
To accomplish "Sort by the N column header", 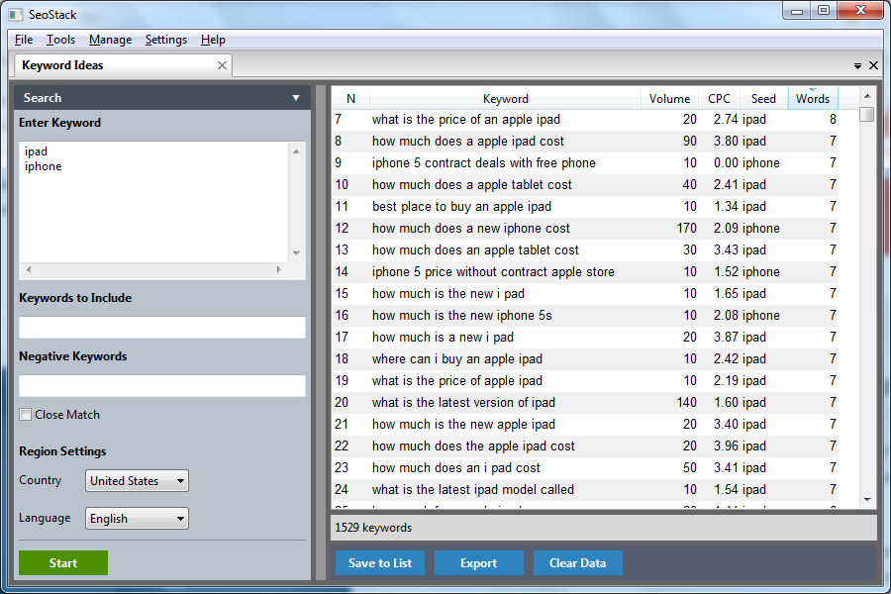I will (350, 98).
